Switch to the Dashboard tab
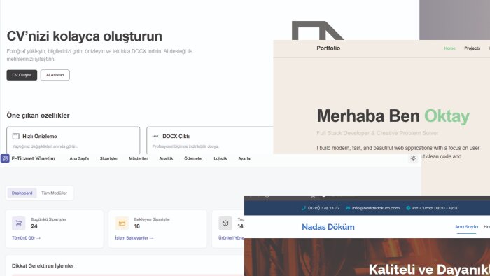The width and height of the screenshot is (490, 276). [22, 193]
